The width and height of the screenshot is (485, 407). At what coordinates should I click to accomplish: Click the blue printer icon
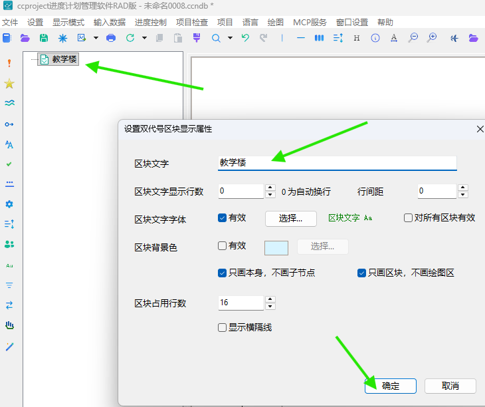[111, 38]
